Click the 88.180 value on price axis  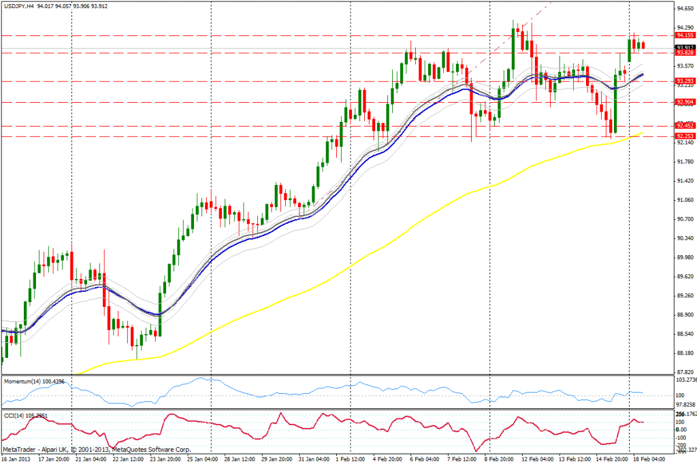[684, 353]
